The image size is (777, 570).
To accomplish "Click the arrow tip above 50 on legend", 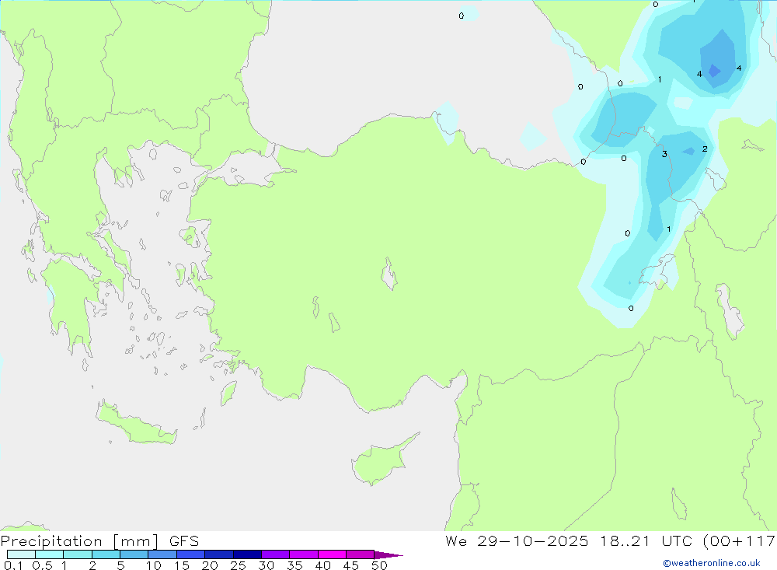I will tap(389, 554).
